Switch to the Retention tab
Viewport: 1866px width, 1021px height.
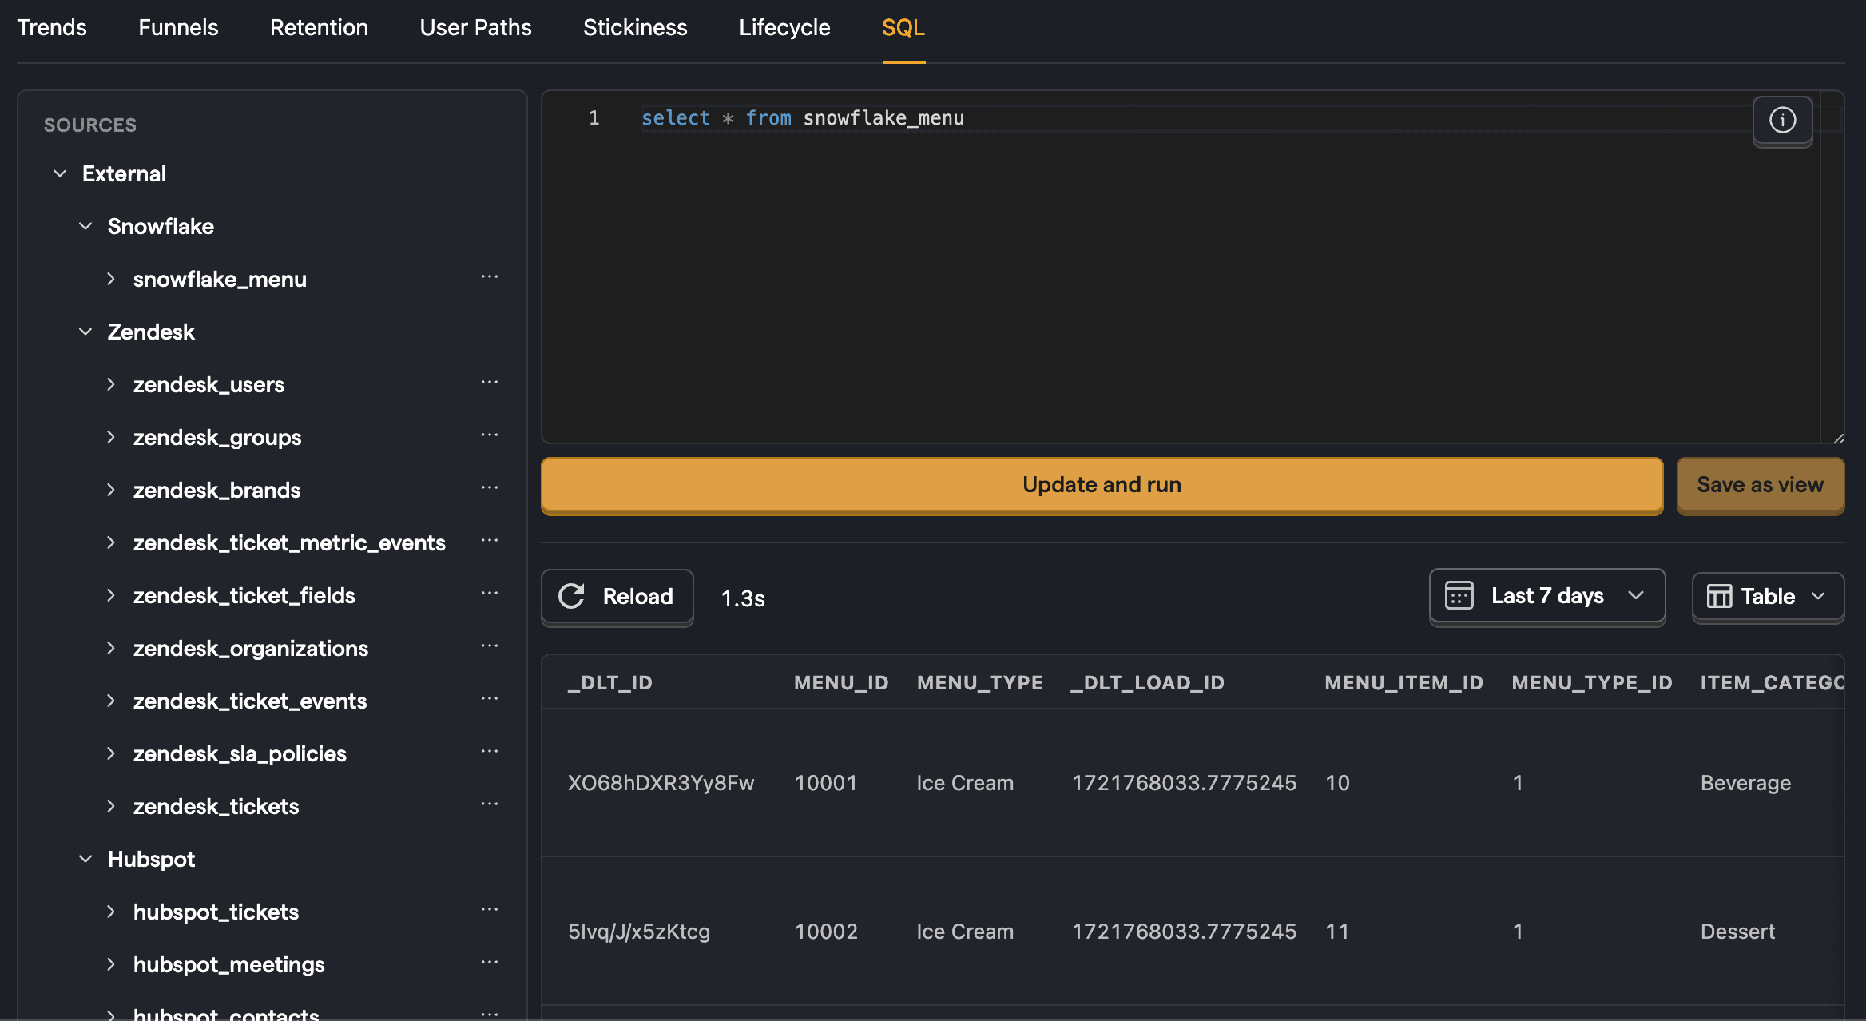pyautogui.click(x=319, y=27)
